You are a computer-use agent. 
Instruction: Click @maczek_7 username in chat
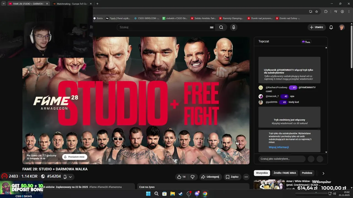pyautogui.click(x=272, y=96)
